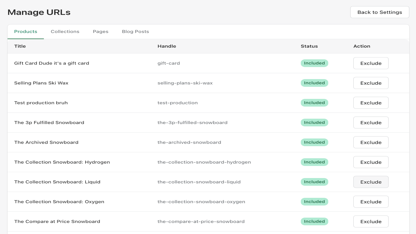Exclude The Archived Snowboard
The width and height of the screenshot is (416, 234).
tap(371, 142)
